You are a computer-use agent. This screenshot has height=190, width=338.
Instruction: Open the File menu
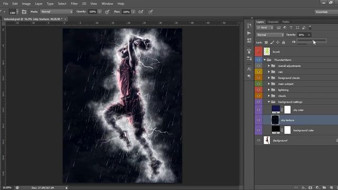tap(5, 4)
